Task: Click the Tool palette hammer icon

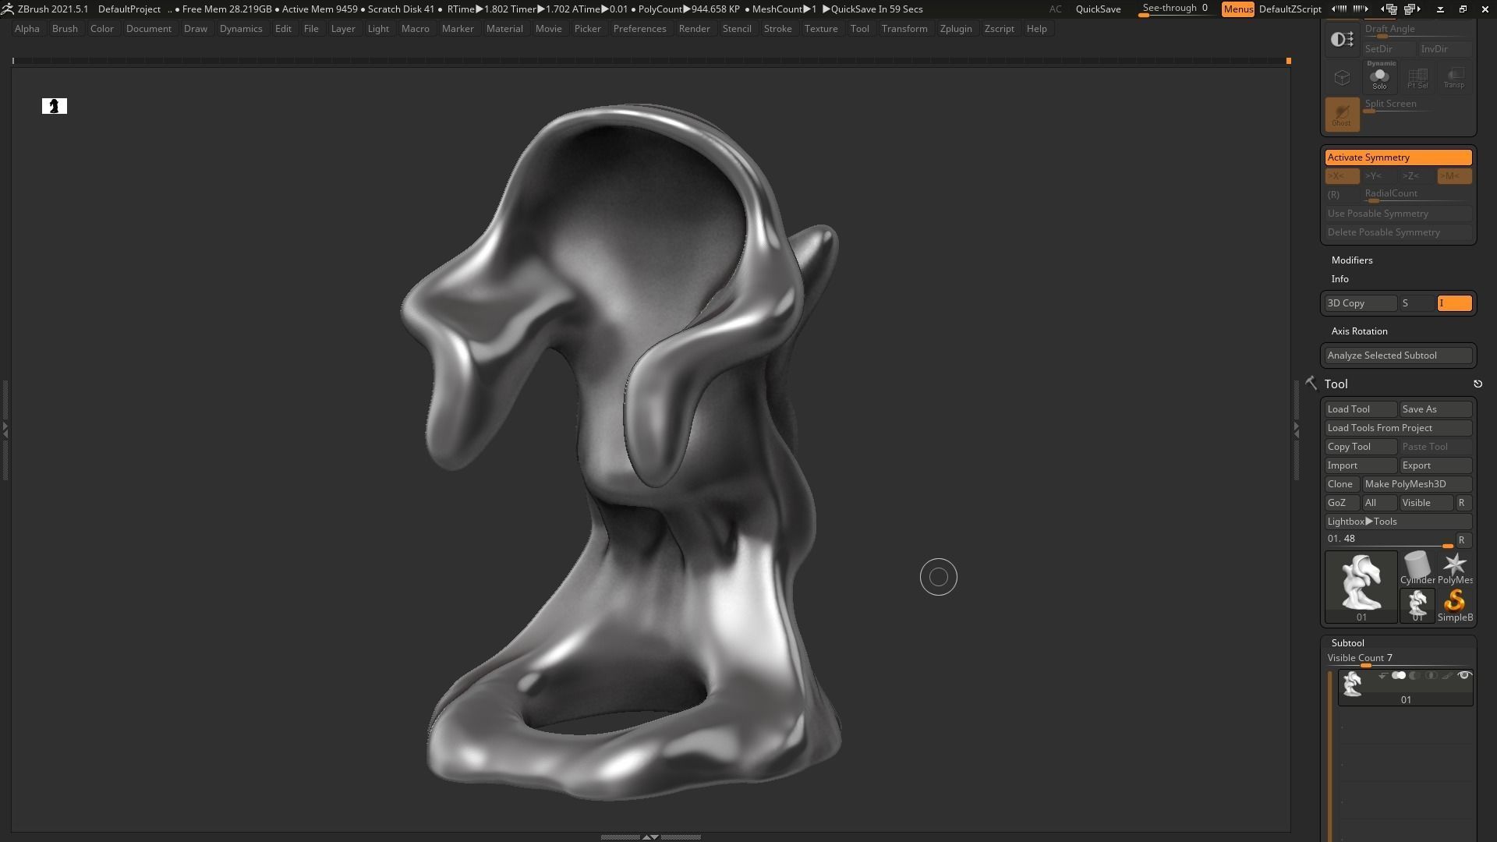Action: [1311, 383]
